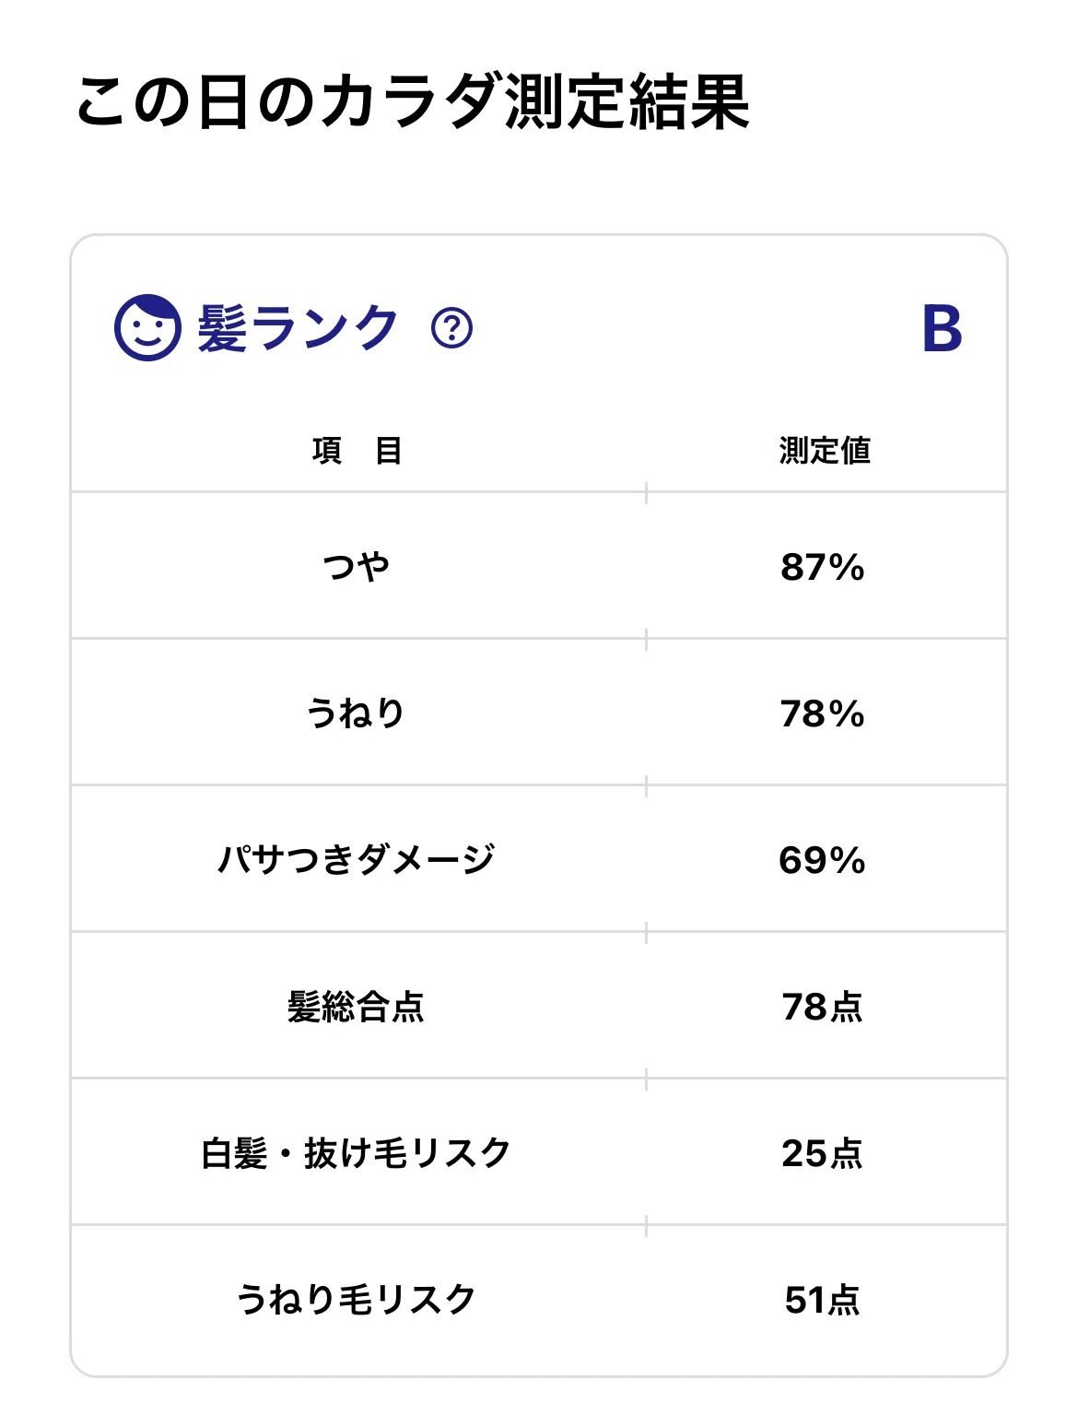
Task: Click the 78点 total score value
Action: tap(823, 1007)
